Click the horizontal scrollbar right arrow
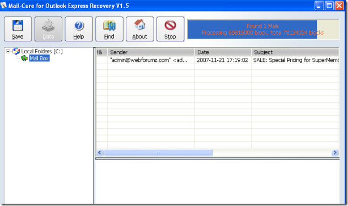 (x=335, y=153)
